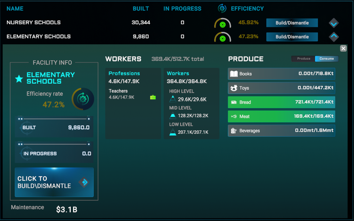Click the Bread icon in produce list
Screen dimensions: 354x221
[x=234, y=102]
